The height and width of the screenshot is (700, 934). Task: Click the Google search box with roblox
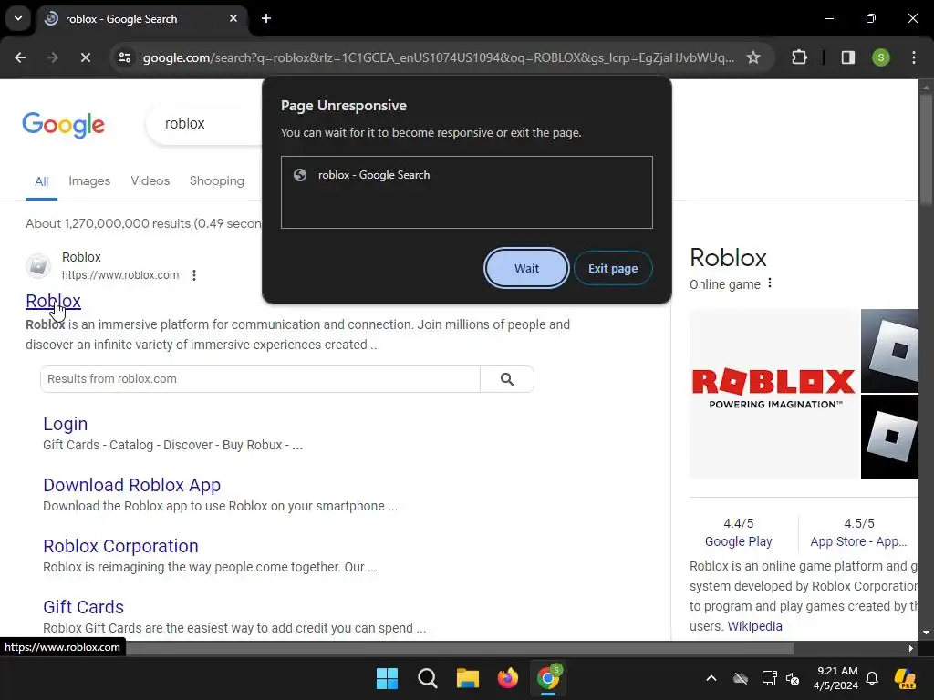204,123
